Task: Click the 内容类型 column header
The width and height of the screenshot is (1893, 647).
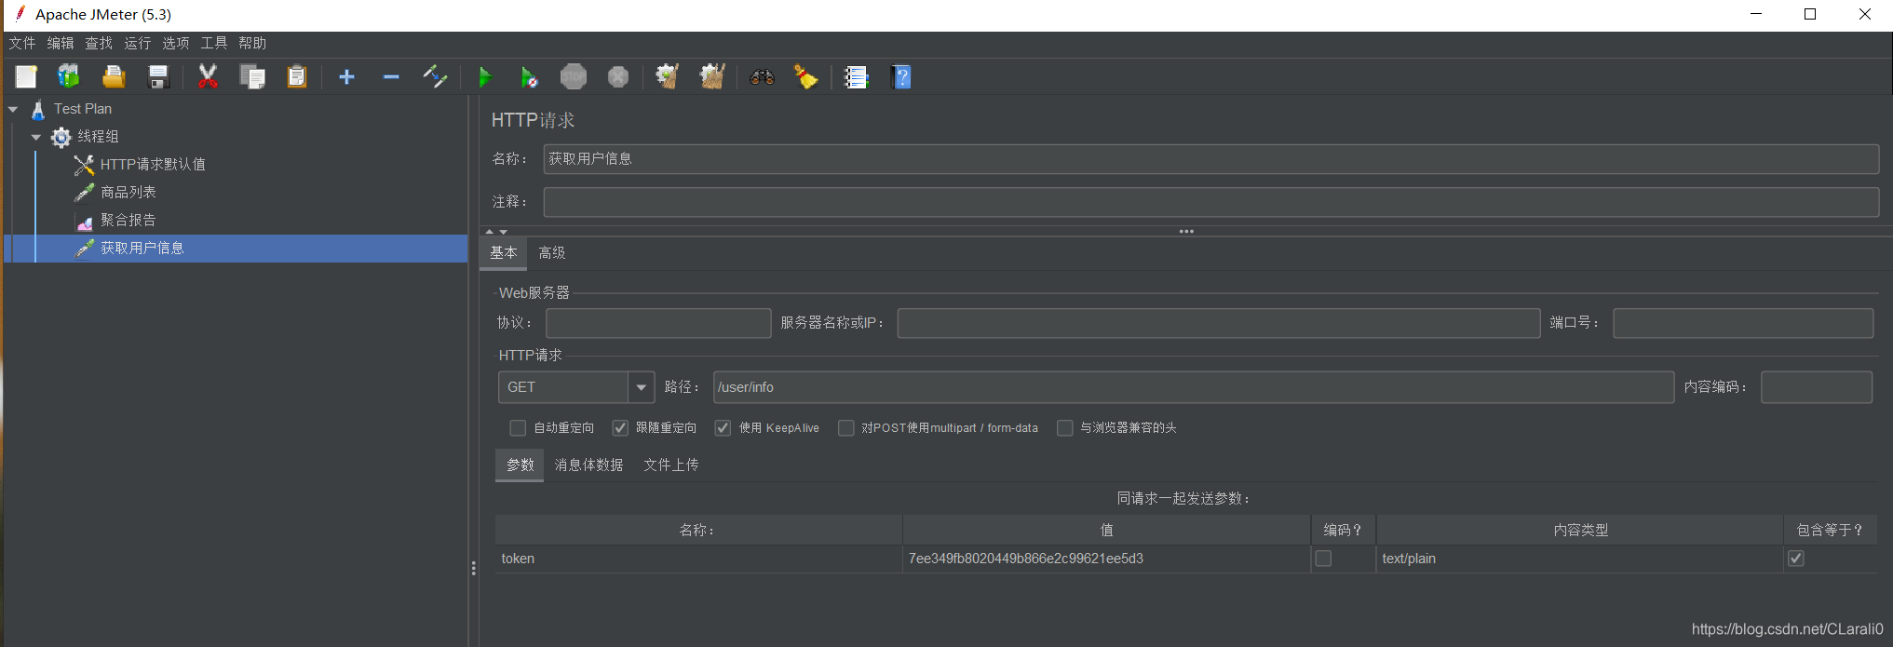Action: tap(1580, 530)
